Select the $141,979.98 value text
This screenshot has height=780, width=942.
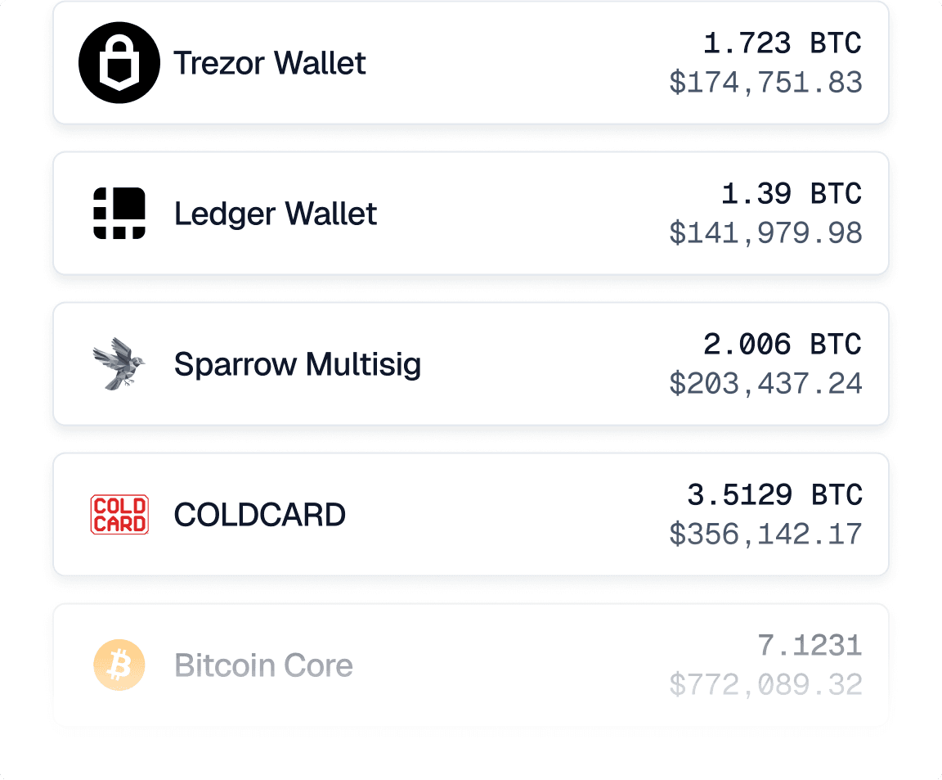coord(766,232)
